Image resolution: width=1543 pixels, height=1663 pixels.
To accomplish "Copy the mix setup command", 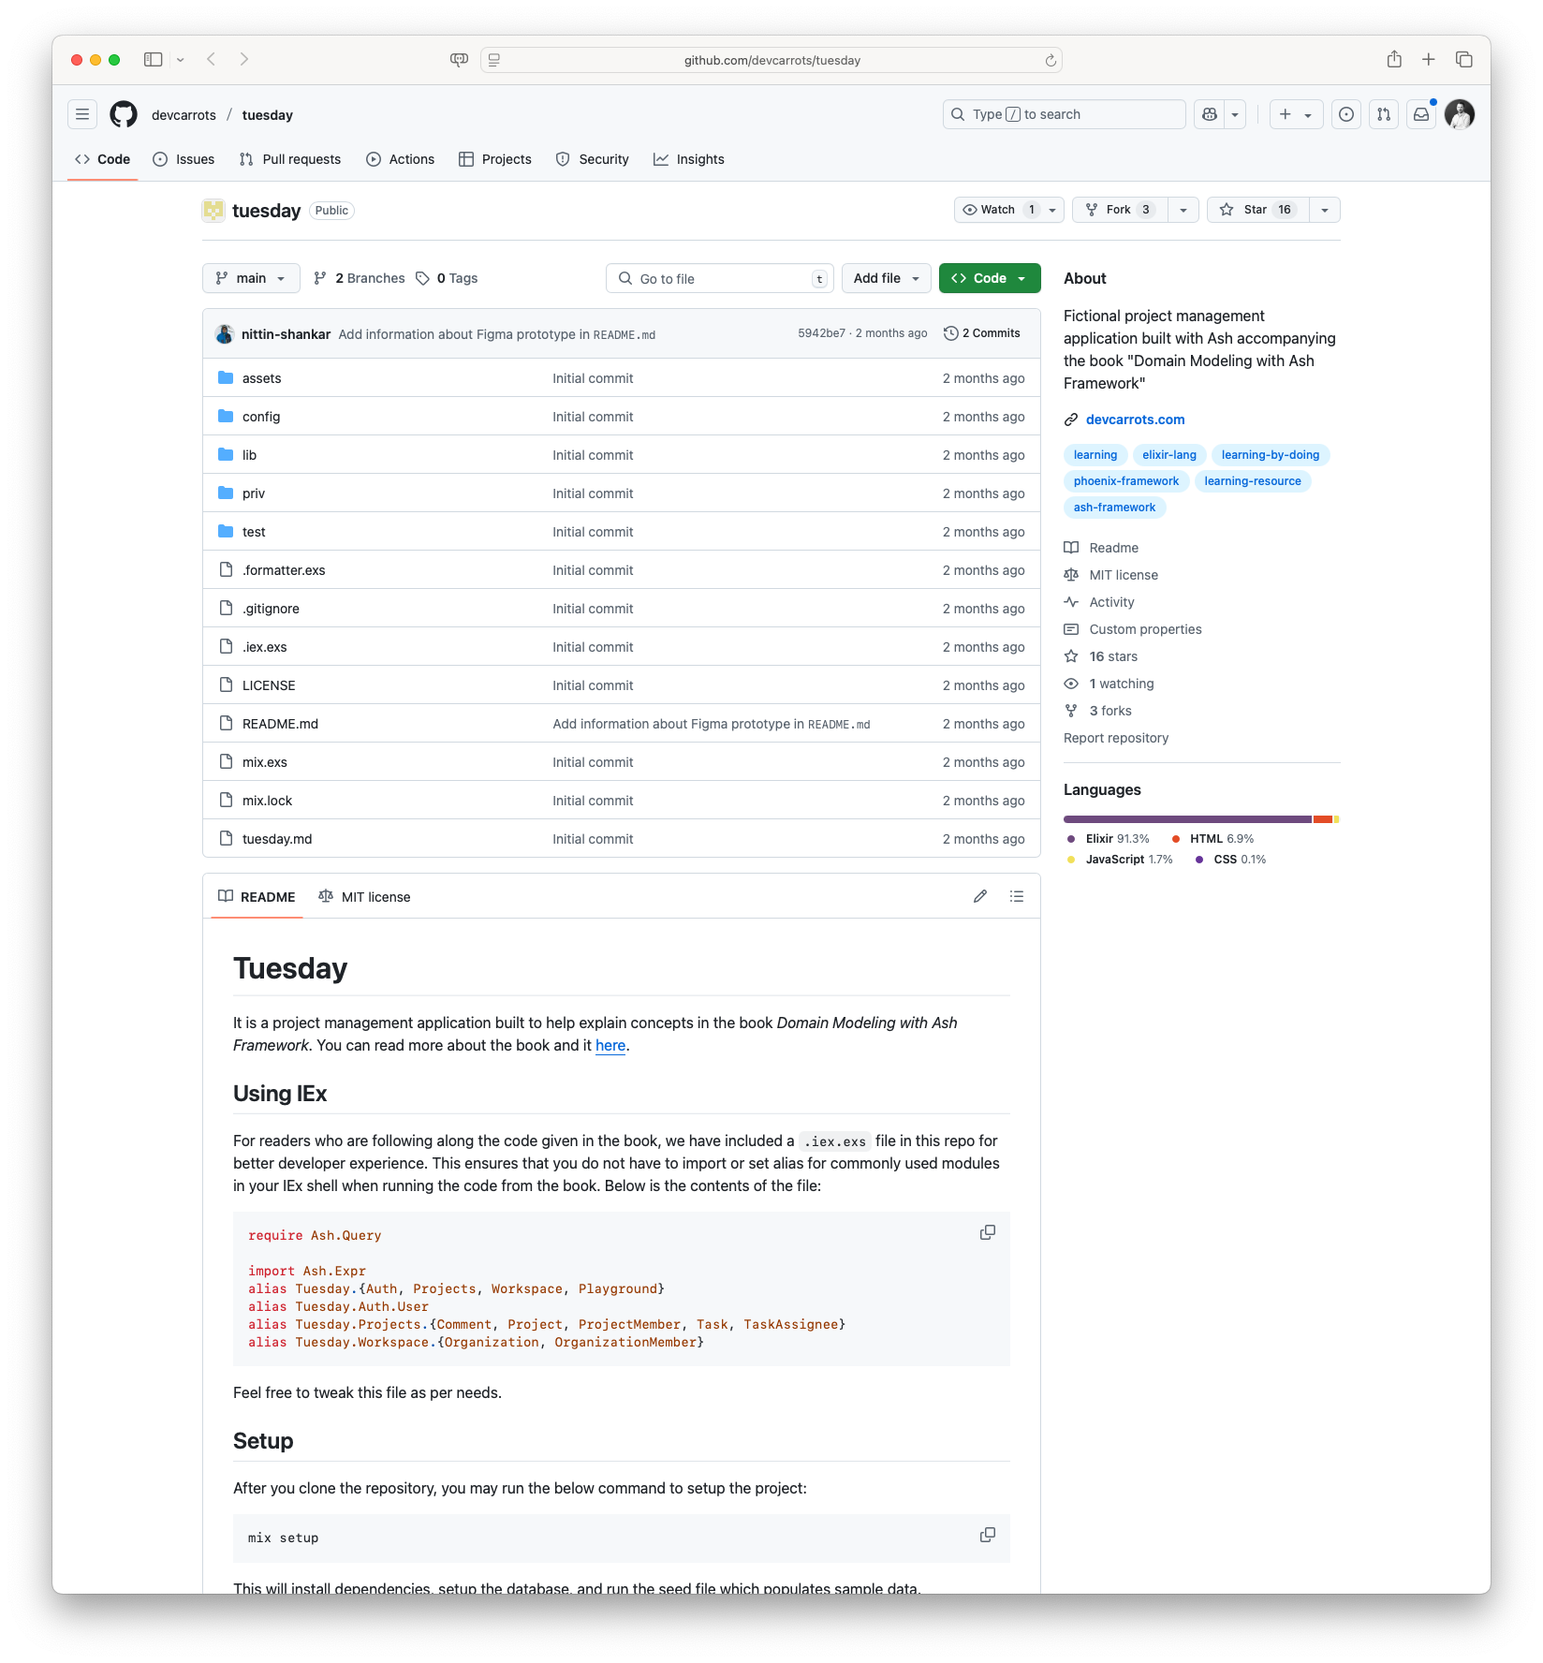I will (987, 1536).
